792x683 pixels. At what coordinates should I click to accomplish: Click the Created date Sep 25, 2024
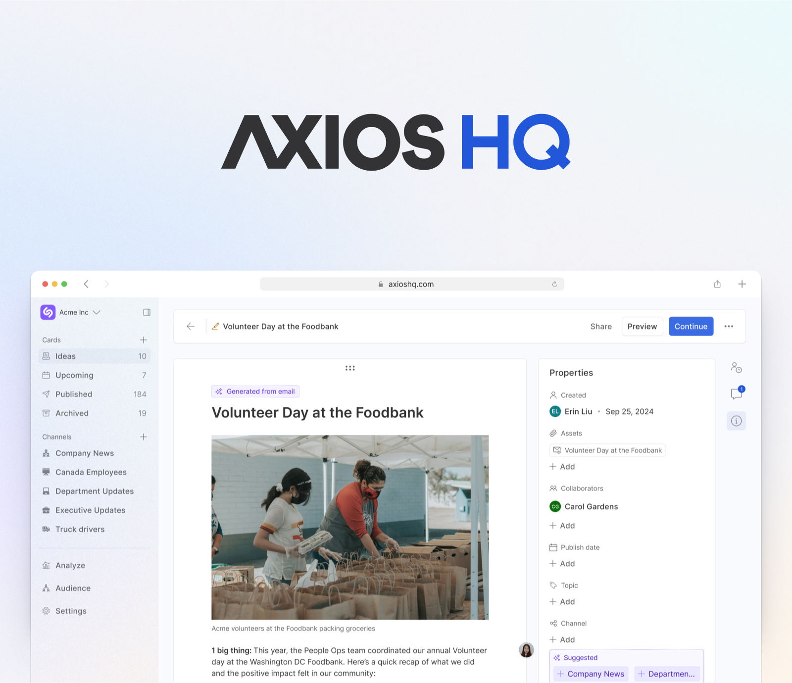(x=629, y=412)
